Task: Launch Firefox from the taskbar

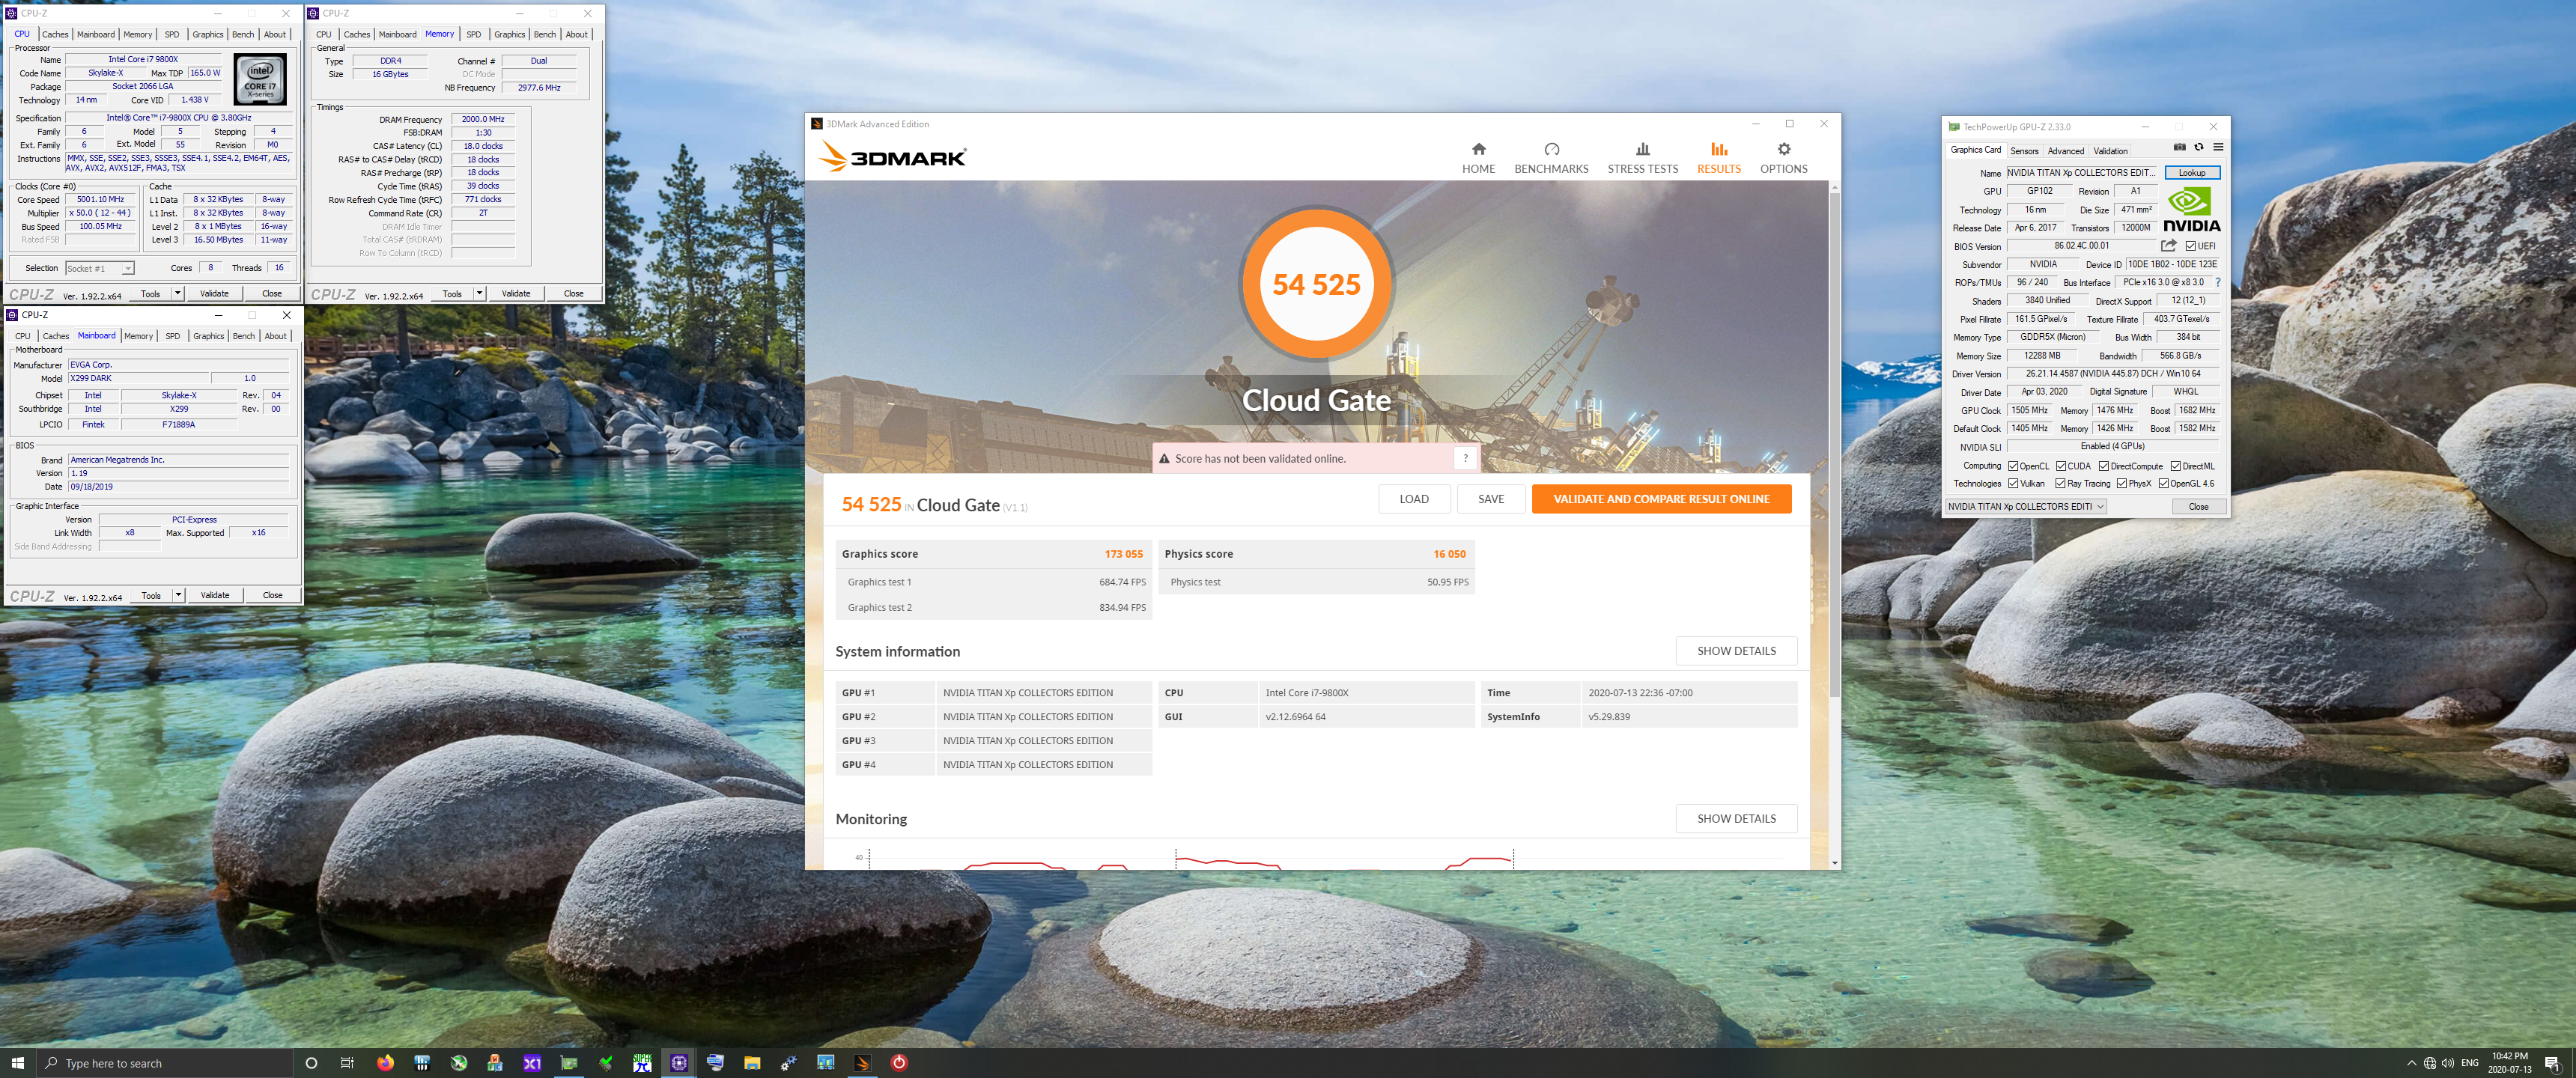Action: click(x=385, y=1063)
